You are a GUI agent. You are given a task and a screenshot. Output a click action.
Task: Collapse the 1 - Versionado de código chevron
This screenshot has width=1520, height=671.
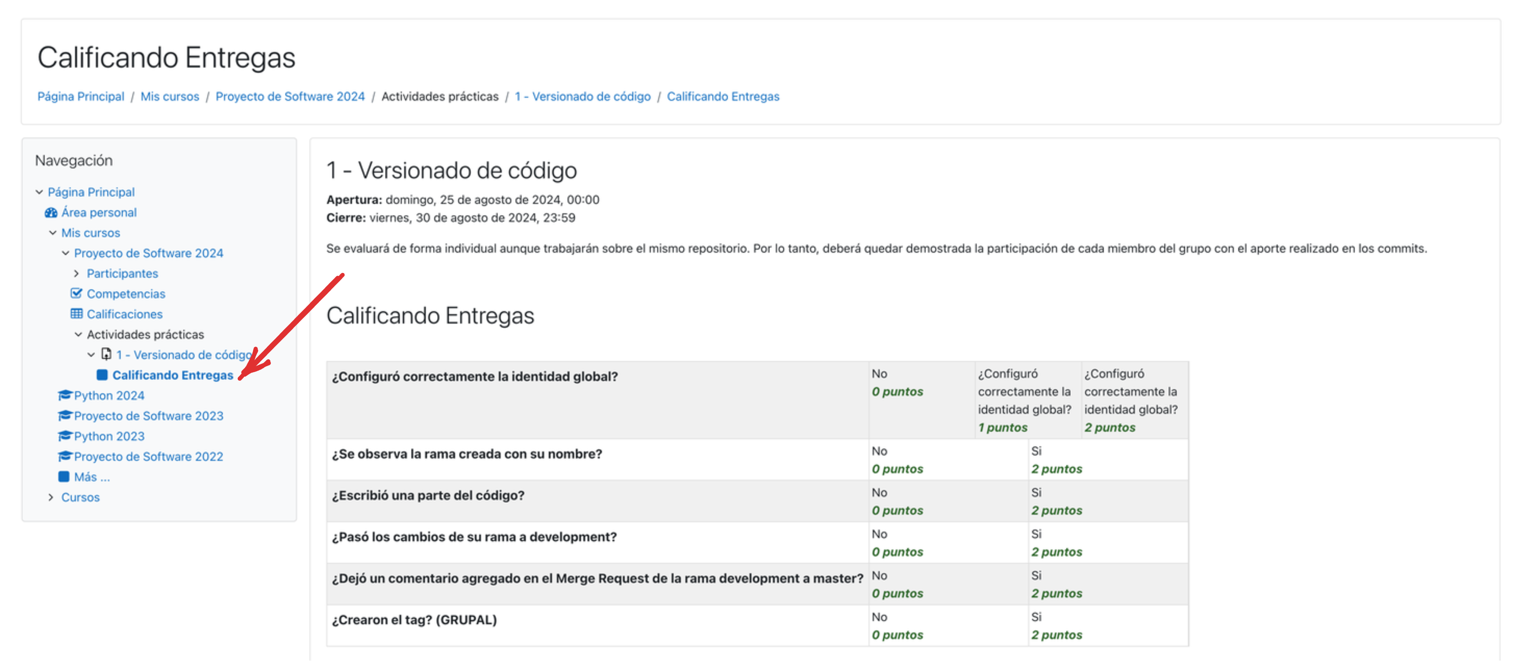(91, 355)
